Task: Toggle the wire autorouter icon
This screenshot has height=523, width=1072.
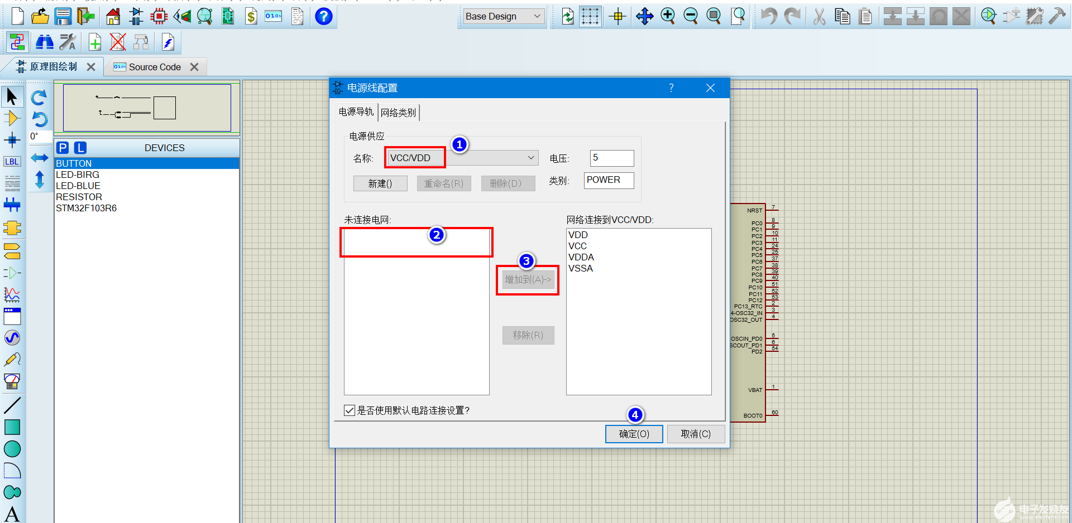Action: 17,42
